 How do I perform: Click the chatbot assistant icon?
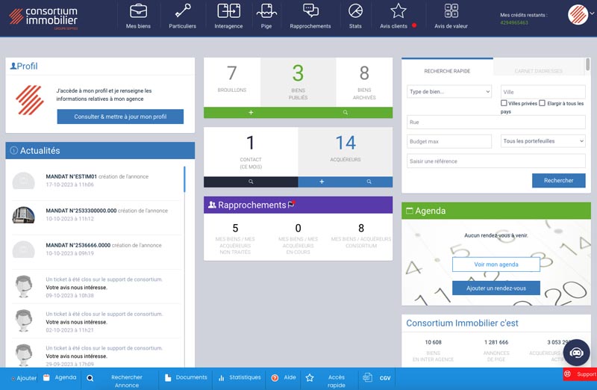click(576, 352)
